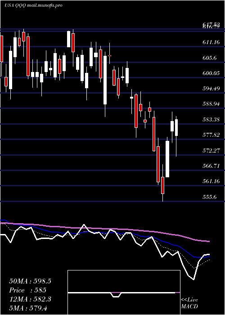Click the 611.16 price axis label
This screenshot has width=225, height=315.
[211, 42]
